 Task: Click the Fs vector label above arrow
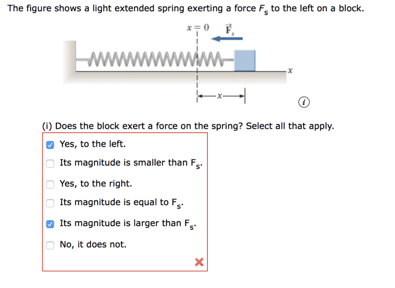pyautogui.click(x=230, y=29)
